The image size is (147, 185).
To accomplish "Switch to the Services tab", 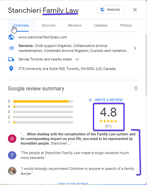I will tap(49, 26).
